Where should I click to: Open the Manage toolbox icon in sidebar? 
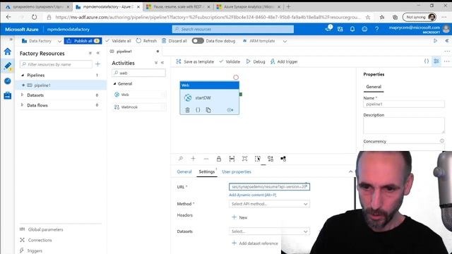click(8, 95)
